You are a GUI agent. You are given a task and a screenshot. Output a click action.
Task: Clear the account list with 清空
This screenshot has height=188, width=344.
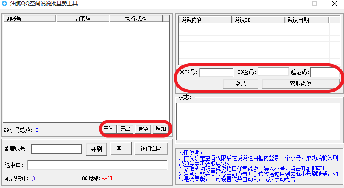143,129
